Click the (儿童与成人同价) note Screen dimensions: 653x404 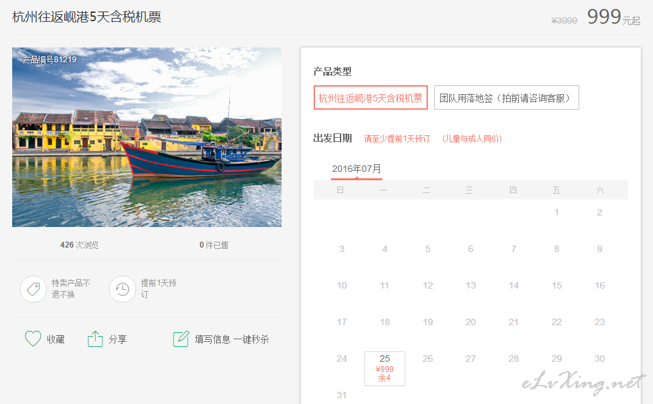(472, 139)
